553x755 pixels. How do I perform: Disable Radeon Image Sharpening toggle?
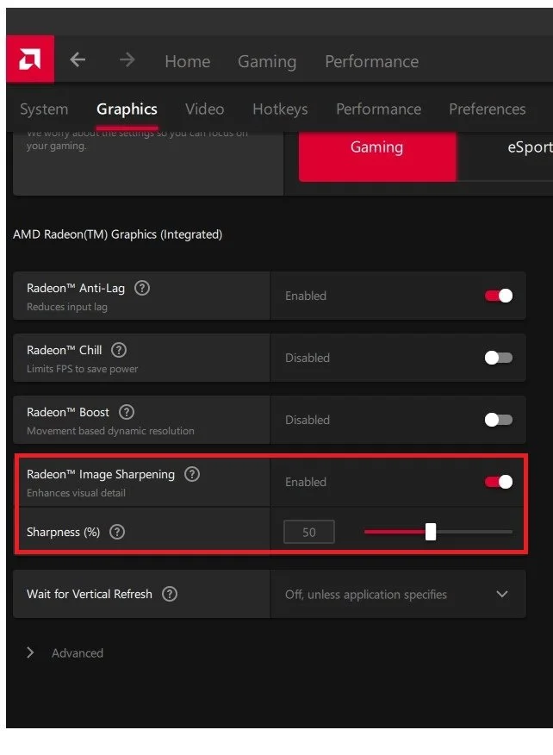pyautogui.click(x=499, y=482)
